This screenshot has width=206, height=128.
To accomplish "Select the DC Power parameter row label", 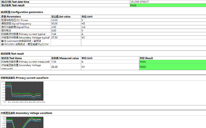I will pyautogui.click(x=15, y=20).
